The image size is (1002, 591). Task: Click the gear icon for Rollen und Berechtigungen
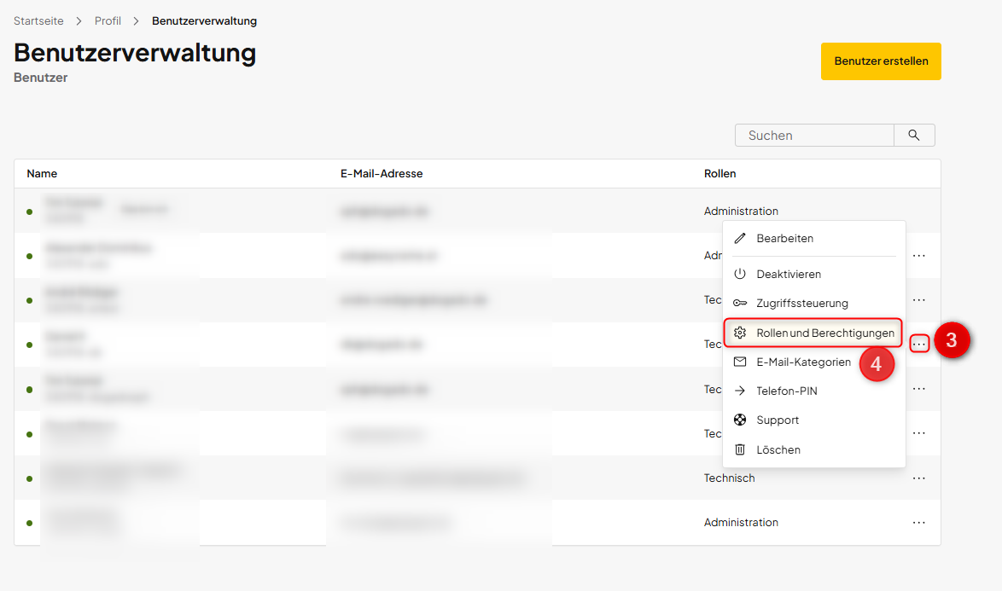click(x=740, y=333)
